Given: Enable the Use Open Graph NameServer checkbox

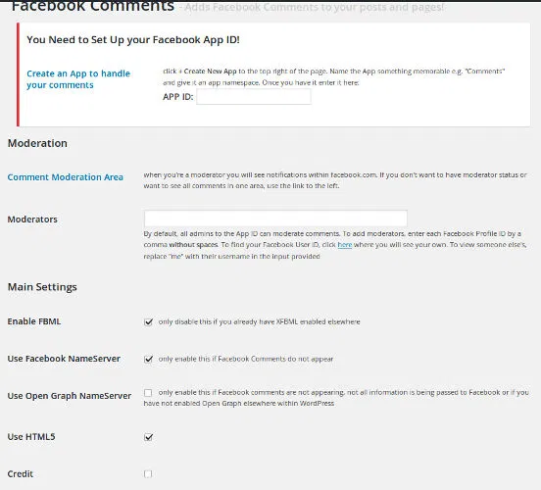Looking at the screenshot, I should [x=148, y=393].
